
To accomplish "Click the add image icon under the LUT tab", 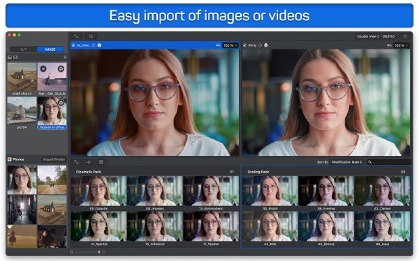I will [x=10, y=57].
